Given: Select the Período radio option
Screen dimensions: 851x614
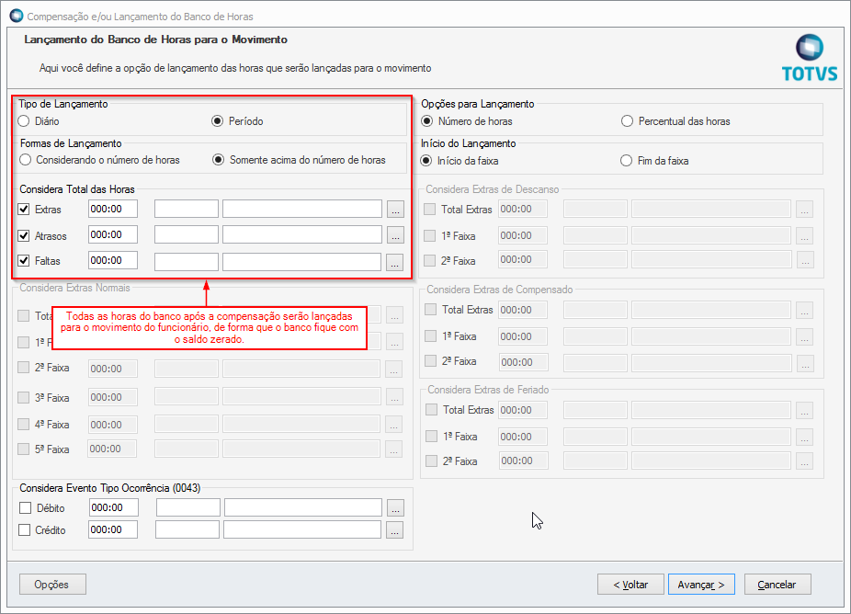Looking at the screenshot, I should coord(217,121).
